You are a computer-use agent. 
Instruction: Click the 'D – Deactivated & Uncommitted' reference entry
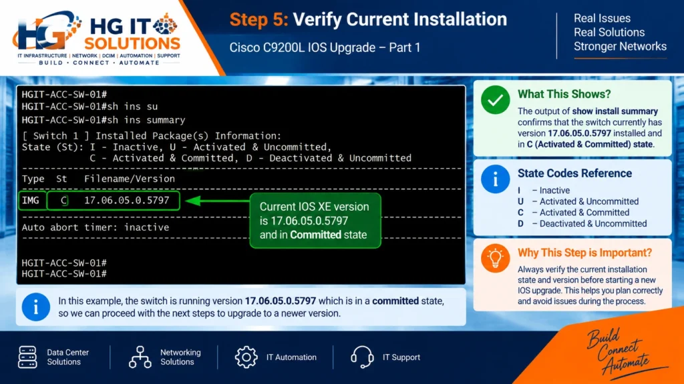(582, 224)
